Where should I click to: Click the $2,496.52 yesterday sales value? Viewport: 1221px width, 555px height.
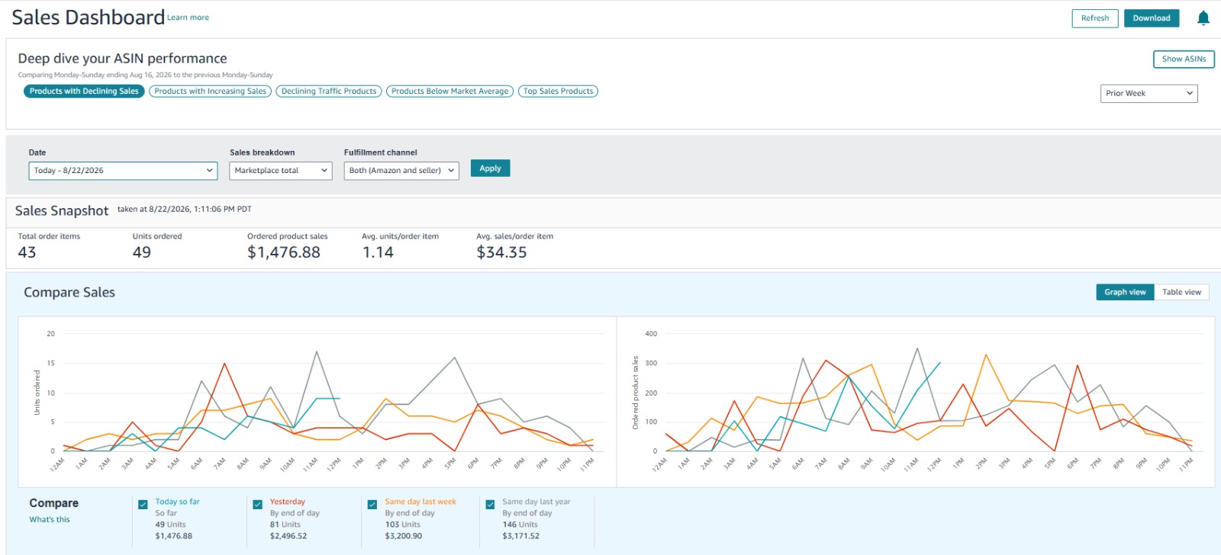click(288, 536)
